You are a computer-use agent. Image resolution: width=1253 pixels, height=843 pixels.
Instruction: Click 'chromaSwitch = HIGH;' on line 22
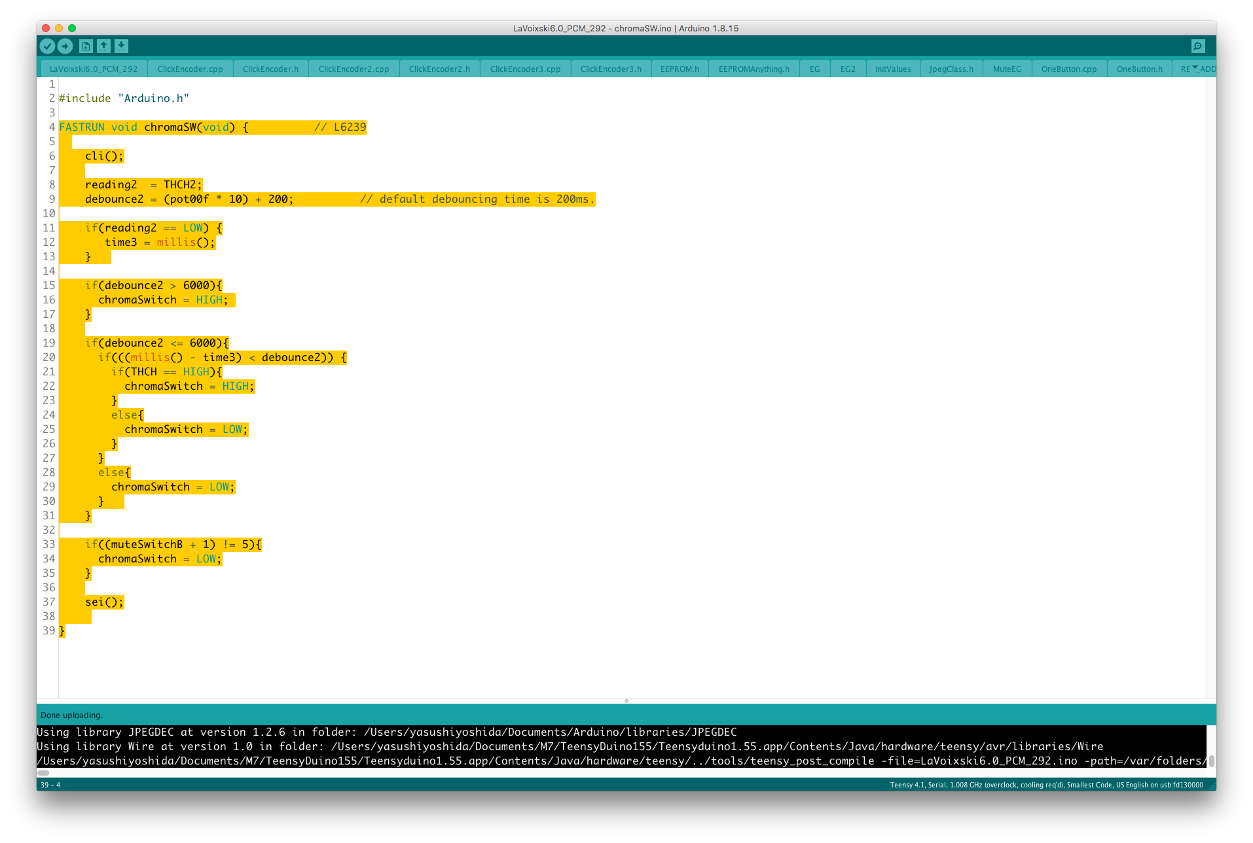189,386
